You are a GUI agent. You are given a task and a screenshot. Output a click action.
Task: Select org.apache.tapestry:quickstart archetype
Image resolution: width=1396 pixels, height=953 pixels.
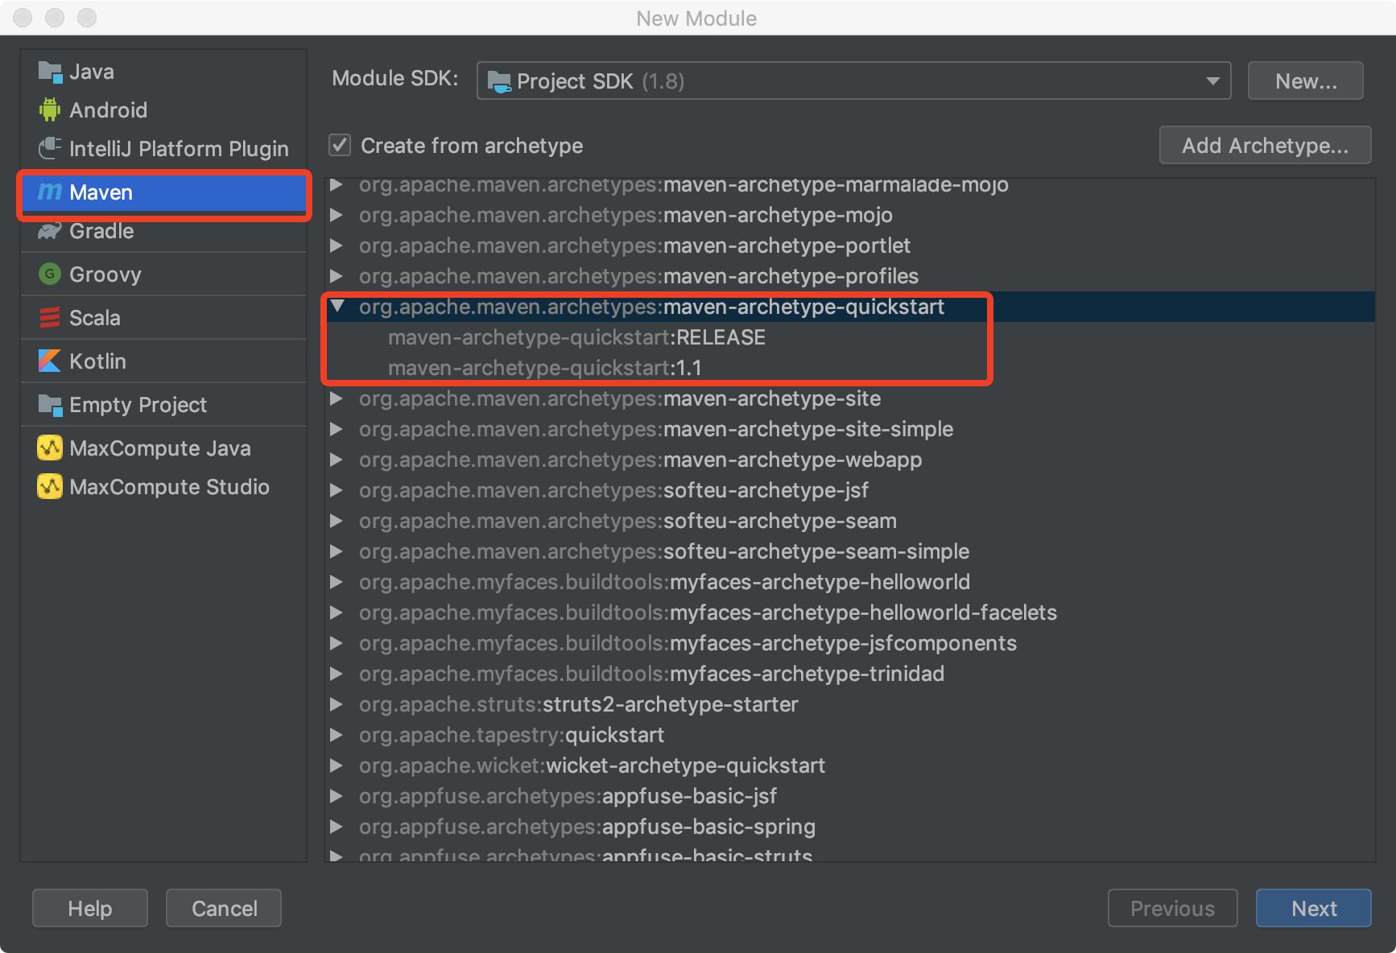511,735
